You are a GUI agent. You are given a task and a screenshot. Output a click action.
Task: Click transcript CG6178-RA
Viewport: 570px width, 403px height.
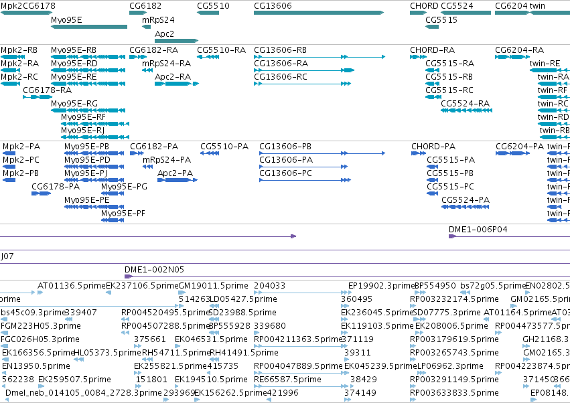click(x=38, y=97)
